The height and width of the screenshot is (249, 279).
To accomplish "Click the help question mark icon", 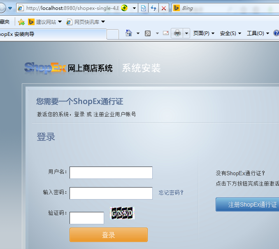I will coord(277,33).
